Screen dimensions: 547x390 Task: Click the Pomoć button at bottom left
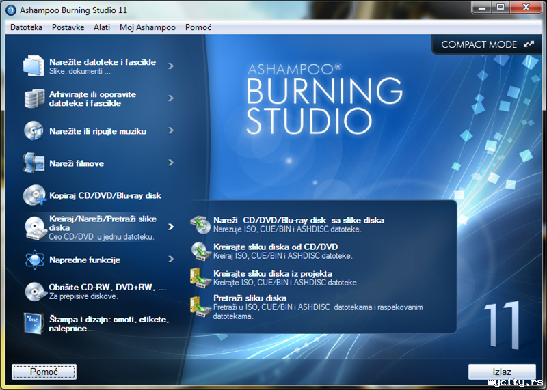click(x=44, y=372)
